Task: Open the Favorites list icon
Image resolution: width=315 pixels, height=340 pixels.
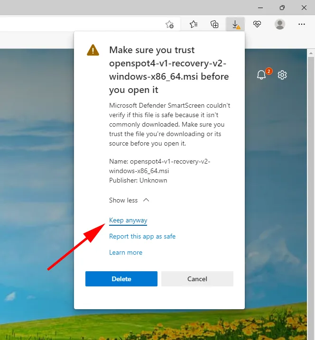Action: 193,24
